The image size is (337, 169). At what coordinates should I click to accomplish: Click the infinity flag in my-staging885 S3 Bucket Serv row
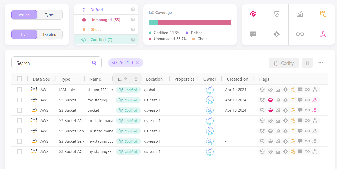click(x=307, y=141)
